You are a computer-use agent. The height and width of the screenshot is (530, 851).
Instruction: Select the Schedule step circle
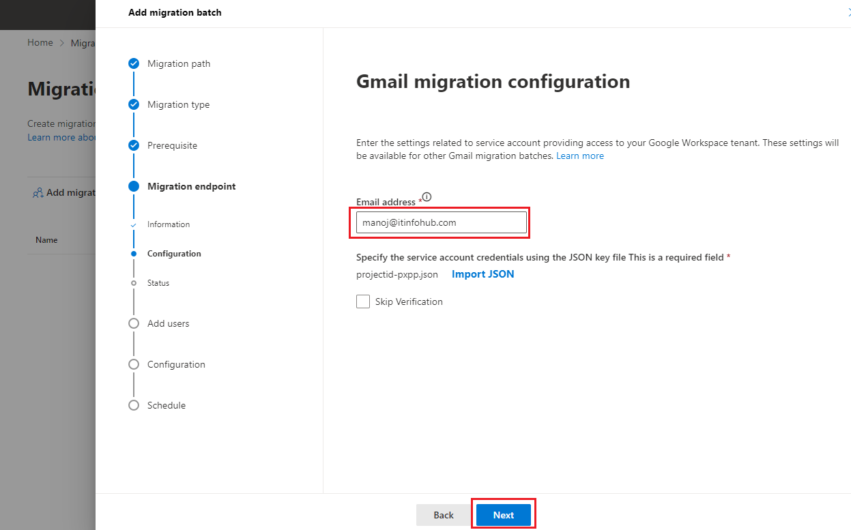134,405
